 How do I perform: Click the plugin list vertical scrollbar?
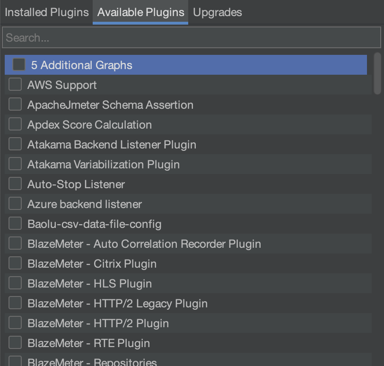point(377,73)
